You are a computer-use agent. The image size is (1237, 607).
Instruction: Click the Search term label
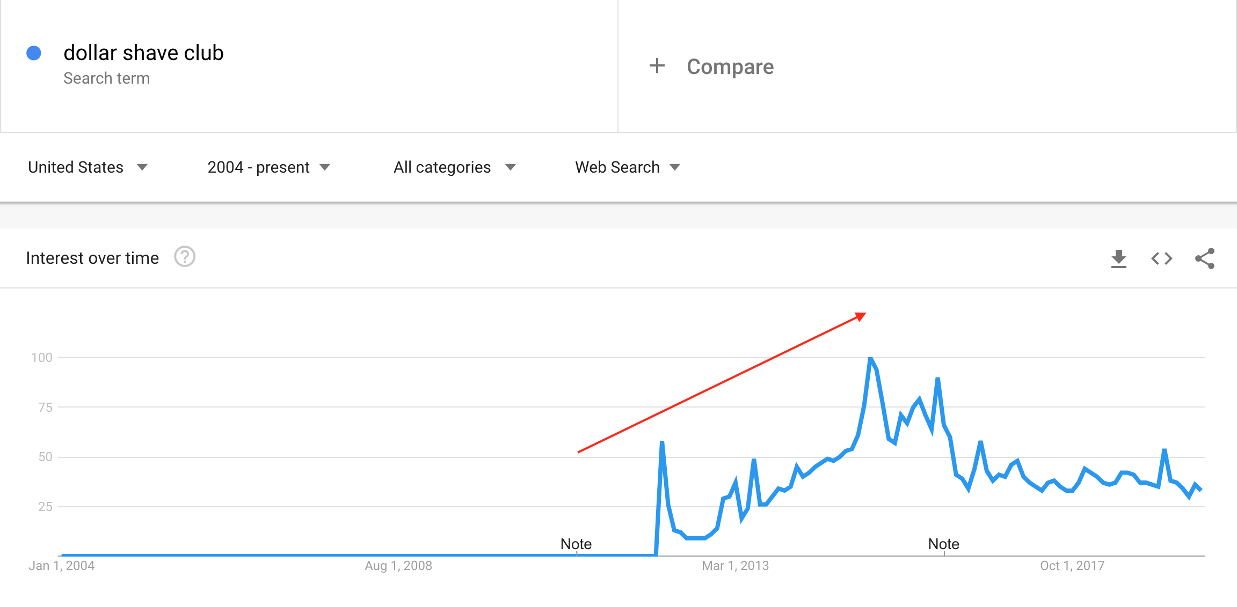pyautogui.click(x=106, y=78)
